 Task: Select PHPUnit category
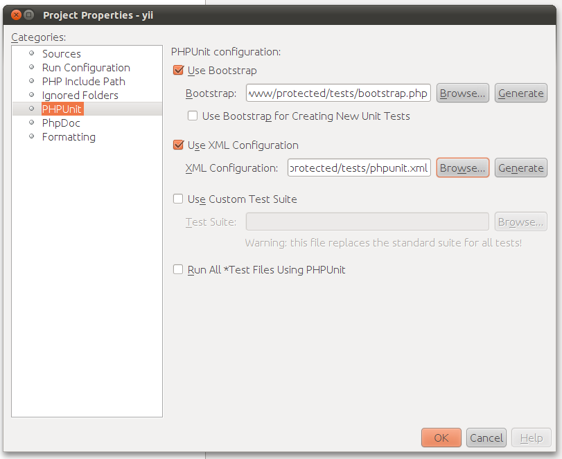(62, 109)
